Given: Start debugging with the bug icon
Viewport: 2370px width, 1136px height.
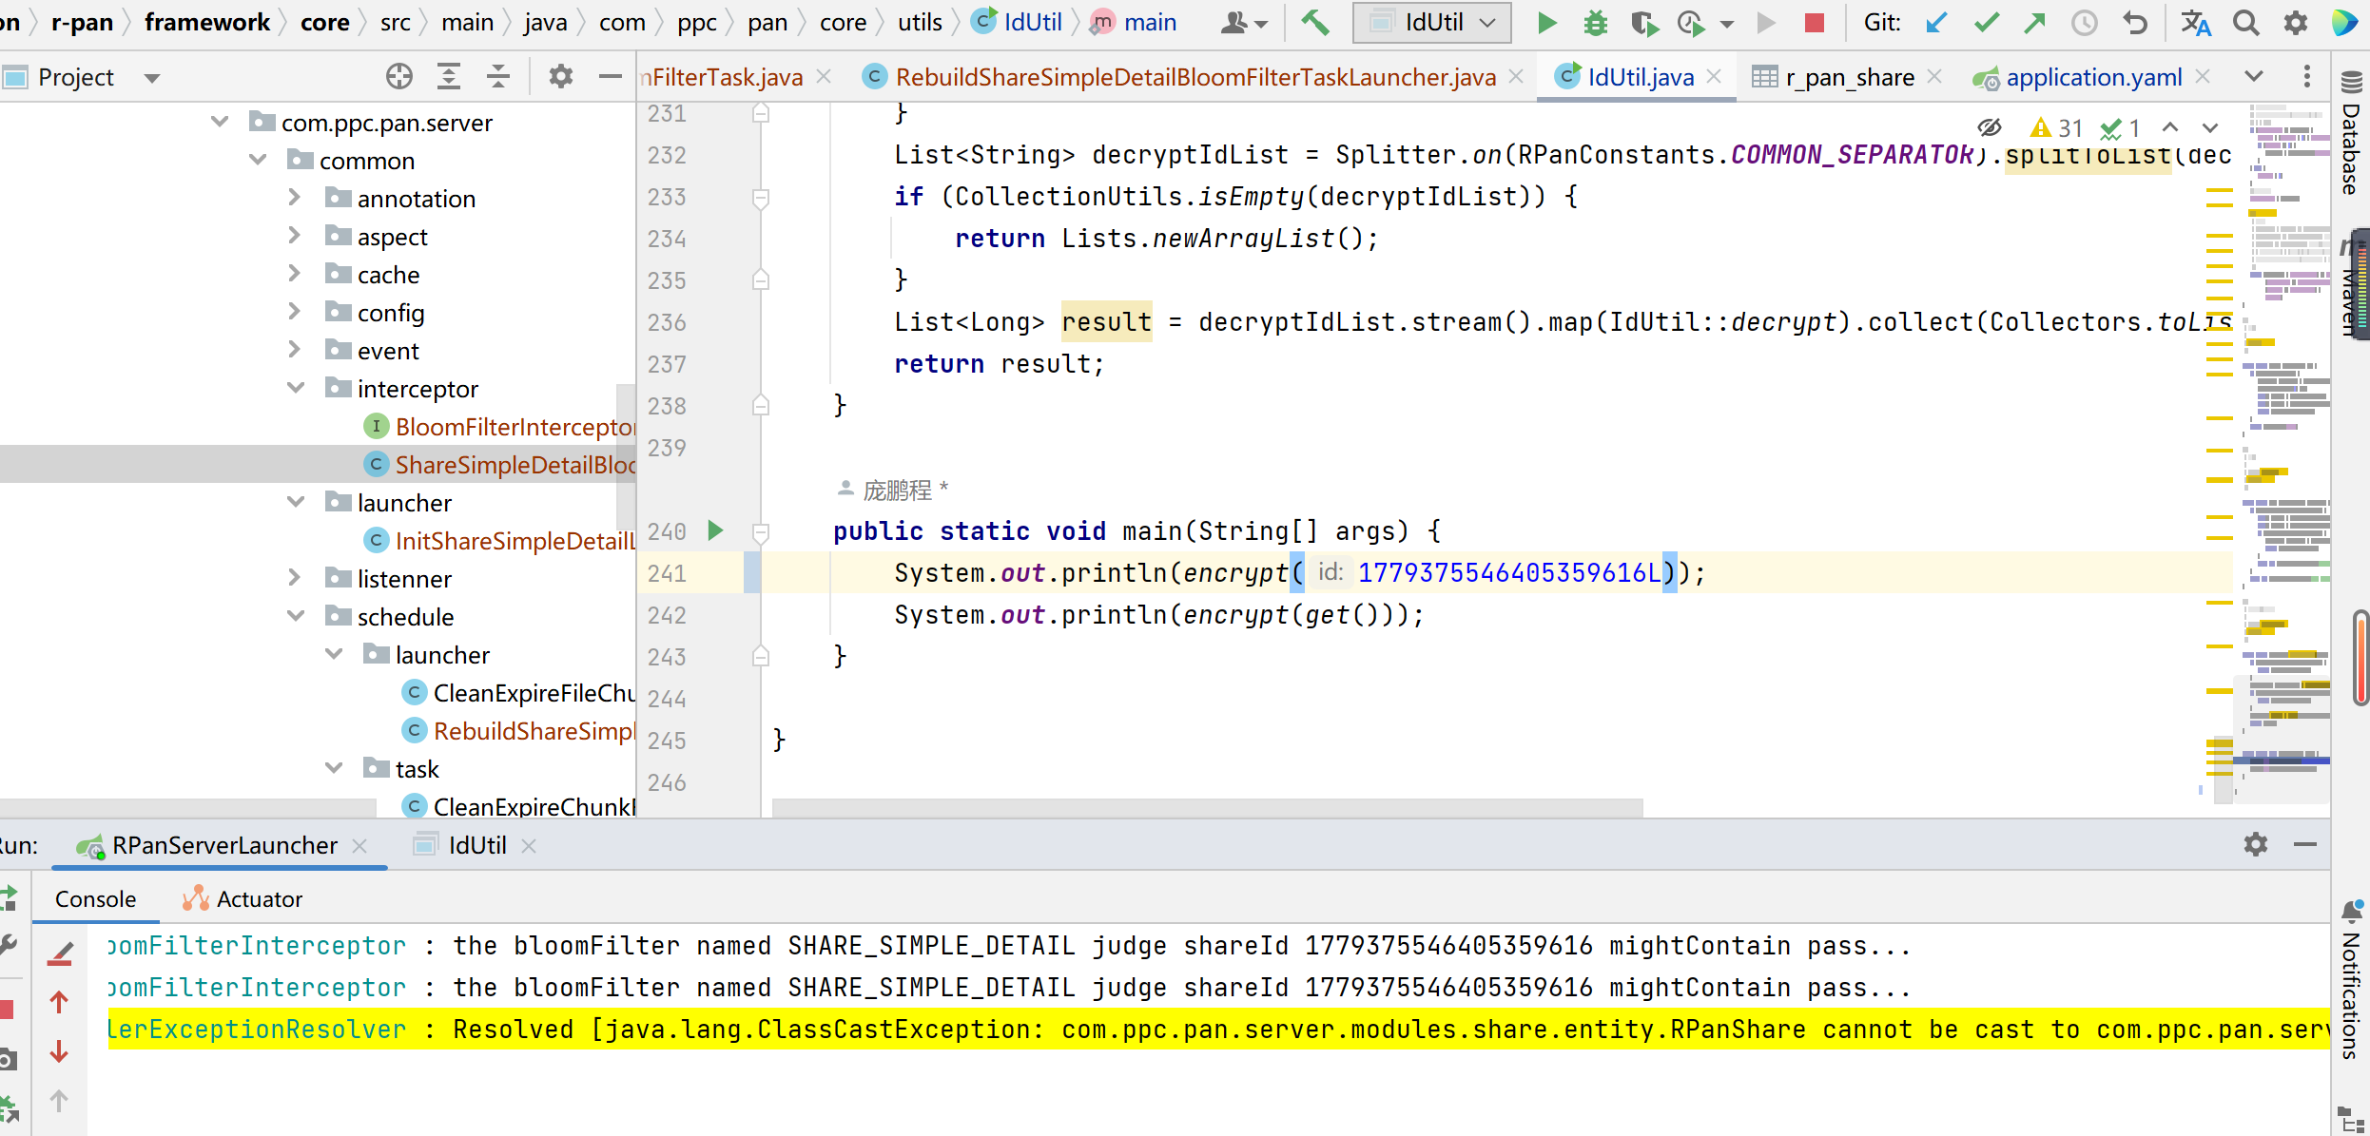Looking at the screenshot, I should pos(1595,22).
